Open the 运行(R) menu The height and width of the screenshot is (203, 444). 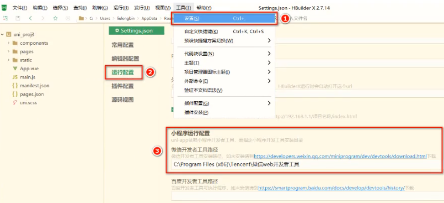tap(121, 8)
